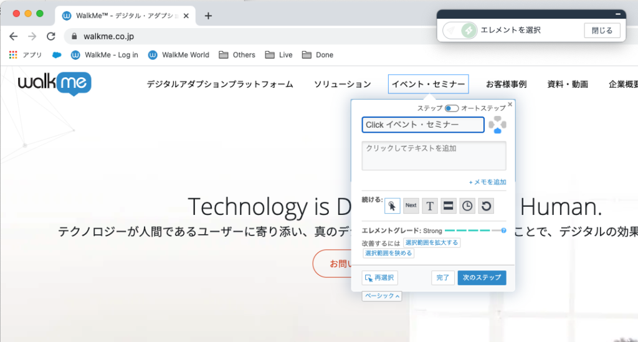
Task: Open the WalkMe - Log in bookmark
Action: [x=105, y=55]
